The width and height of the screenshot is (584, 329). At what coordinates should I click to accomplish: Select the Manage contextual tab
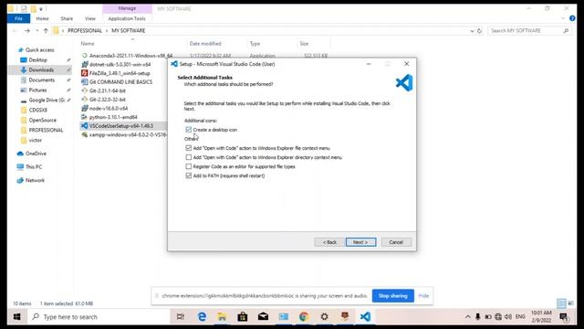(127, 8)
